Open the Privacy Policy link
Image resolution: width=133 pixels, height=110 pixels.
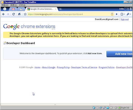tap(63, 67)
